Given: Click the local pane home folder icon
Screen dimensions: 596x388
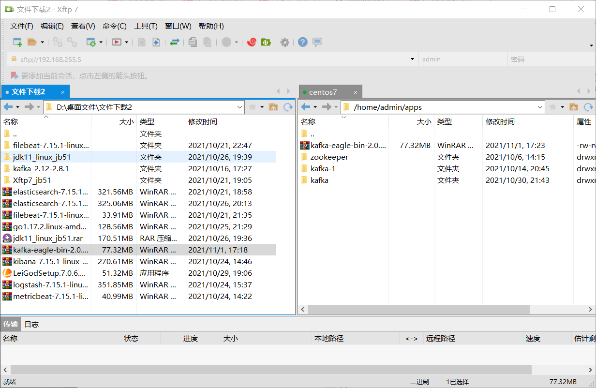Looking at the screenshot, I should (x=273, y=107).
